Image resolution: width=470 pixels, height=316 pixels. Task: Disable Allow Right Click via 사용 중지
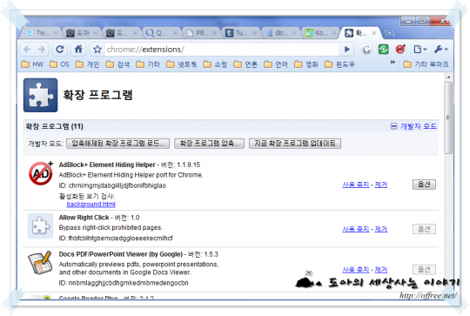(x=355, y=229)
